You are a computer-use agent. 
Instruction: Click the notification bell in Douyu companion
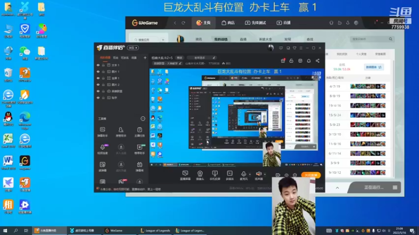pos(308,61)
